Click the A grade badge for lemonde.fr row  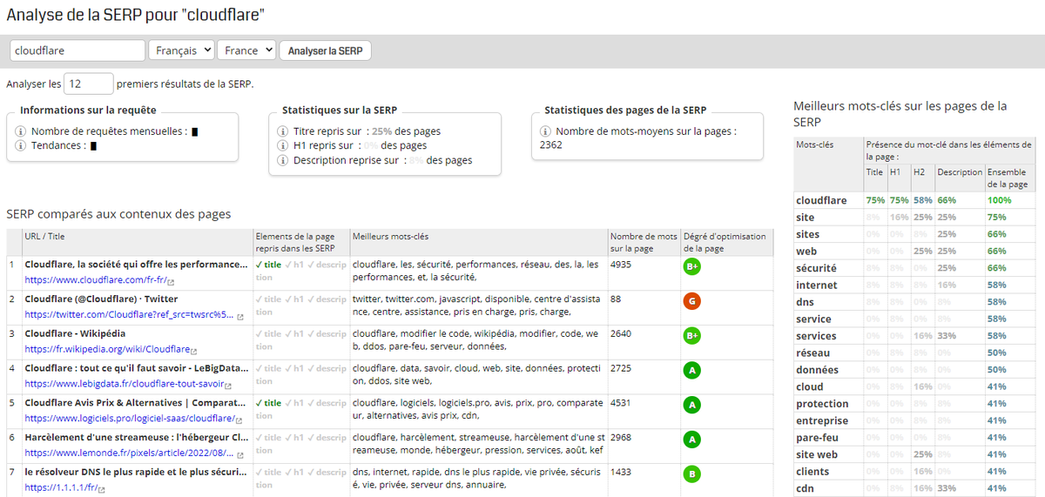click(692, 440)
